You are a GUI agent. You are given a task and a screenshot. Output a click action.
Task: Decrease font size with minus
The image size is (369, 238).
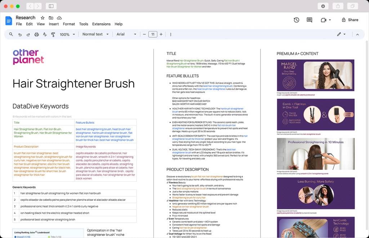click(x=144, y=34)
